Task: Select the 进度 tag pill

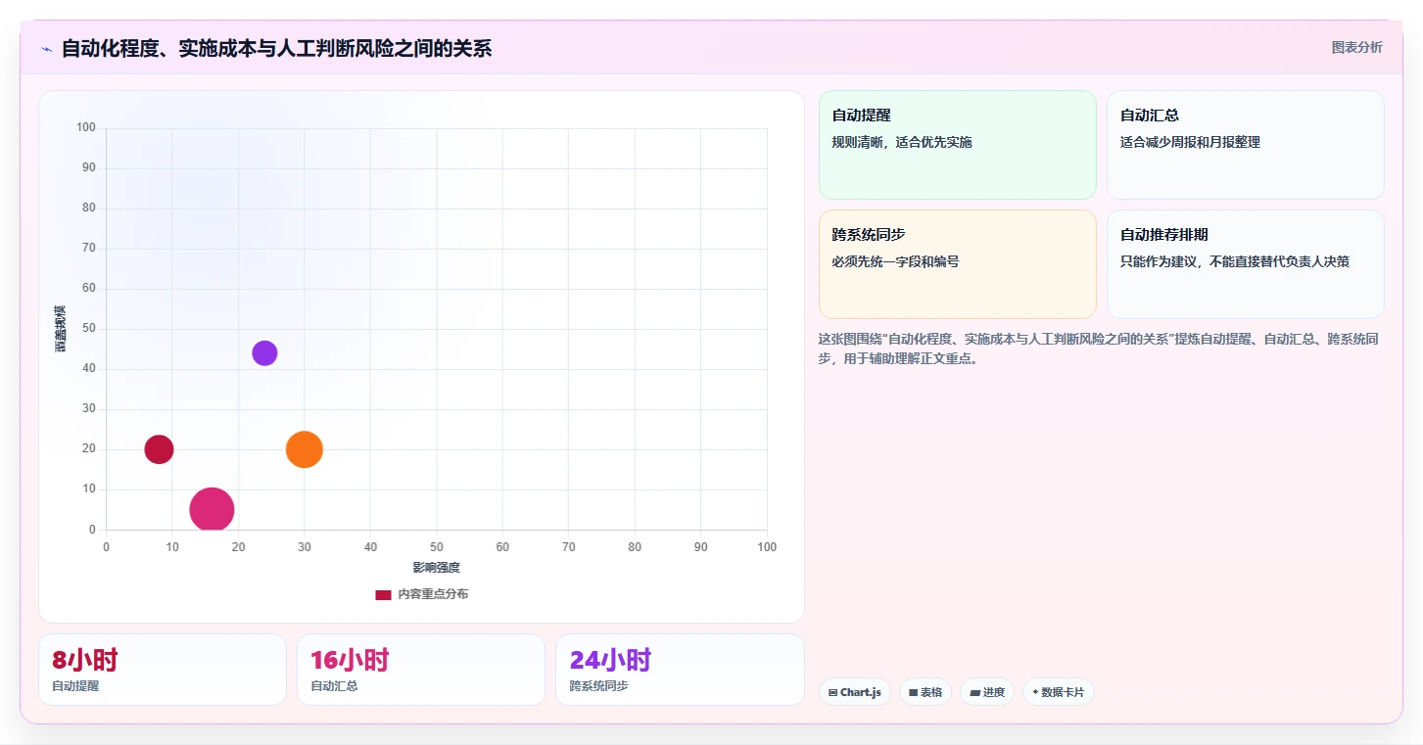Action: click(987, 692)
